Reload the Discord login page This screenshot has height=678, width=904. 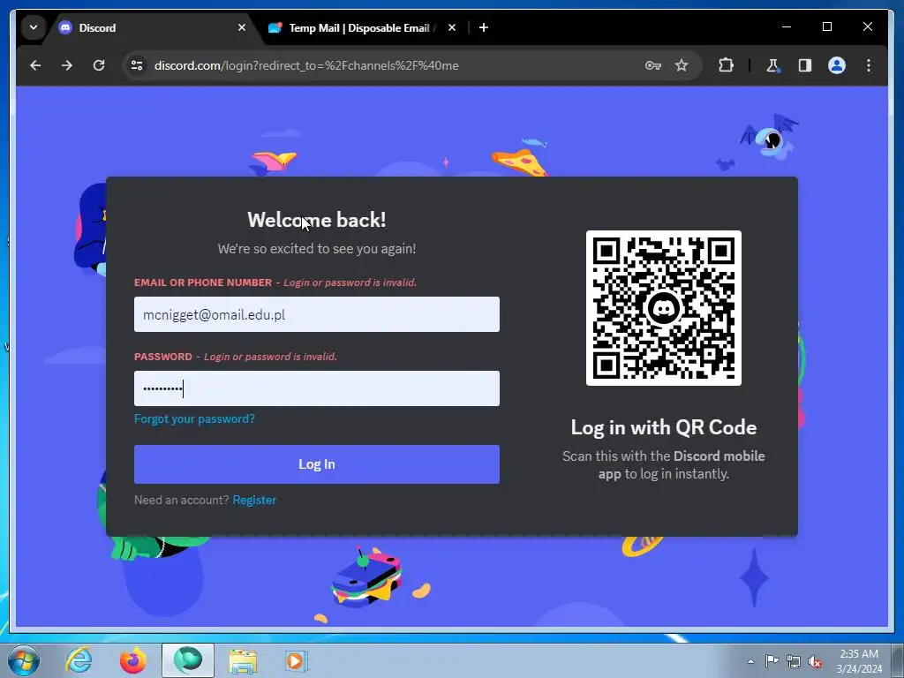click(x=99, y=65)
